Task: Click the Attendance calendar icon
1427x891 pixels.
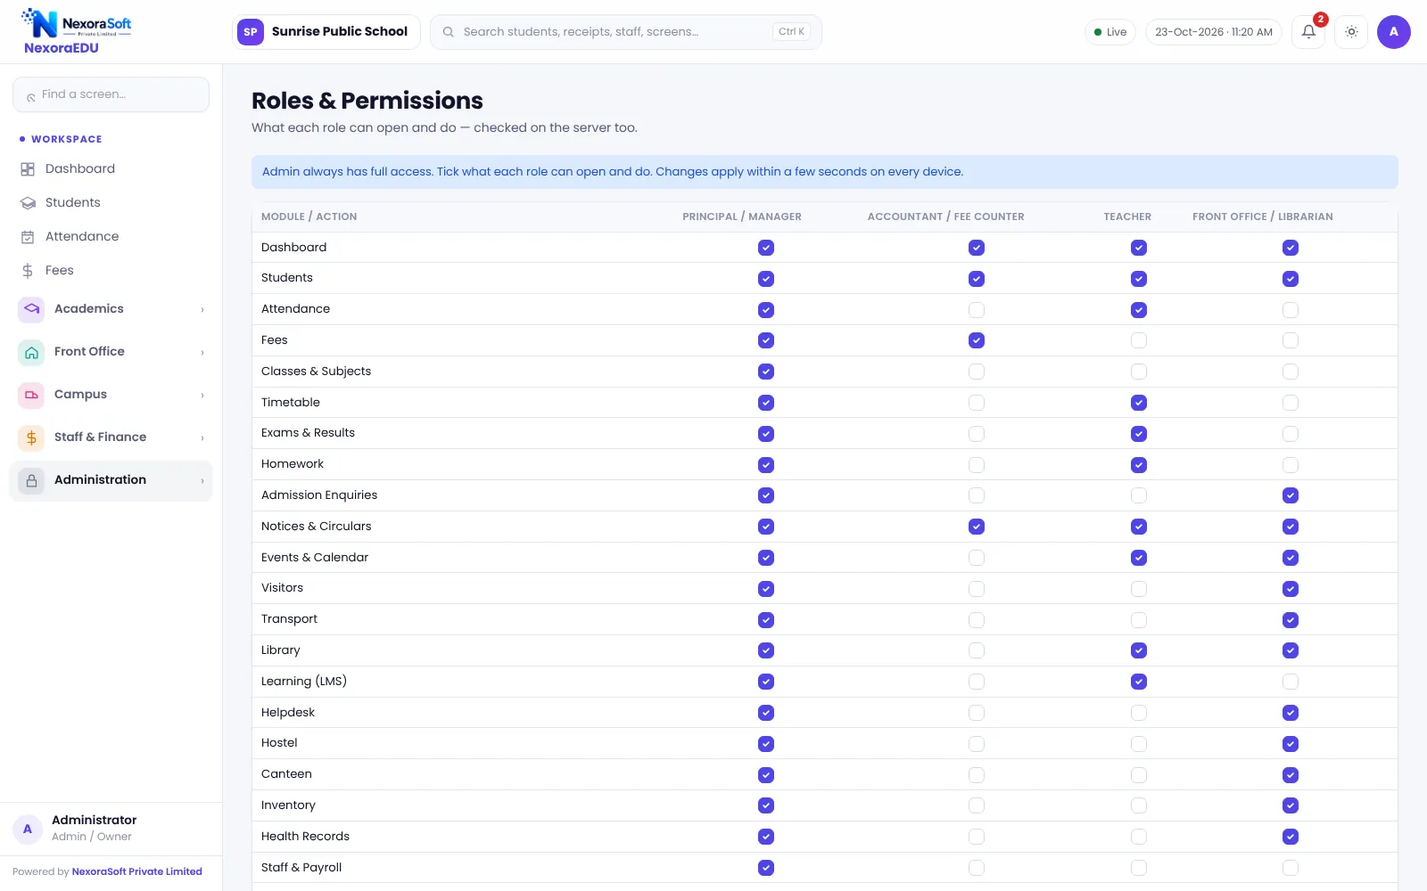Action: (x=28, y=237)
